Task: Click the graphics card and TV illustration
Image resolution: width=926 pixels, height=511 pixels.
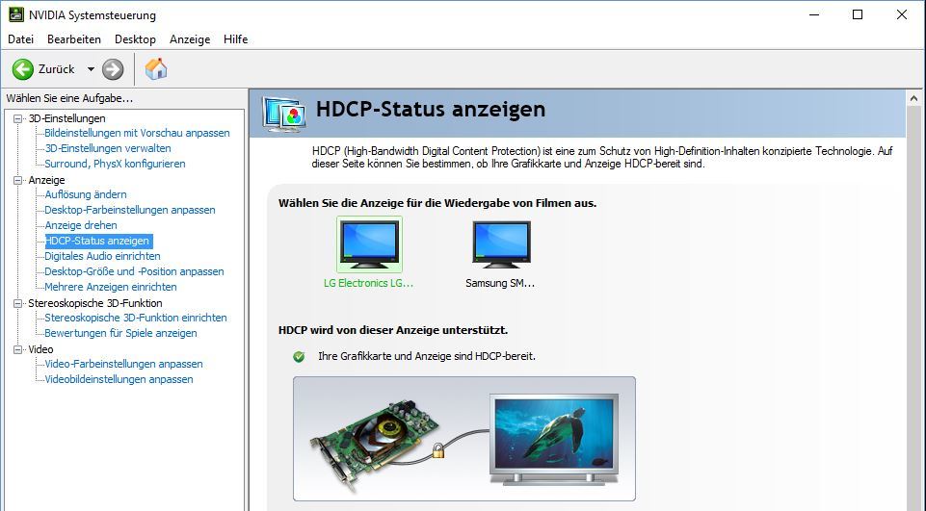Action: pyautogui.click(x=464, y=439)
